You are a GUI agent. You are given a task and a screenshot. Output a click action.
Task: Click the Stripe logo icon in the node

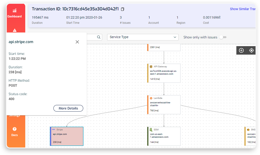point(54,129)
